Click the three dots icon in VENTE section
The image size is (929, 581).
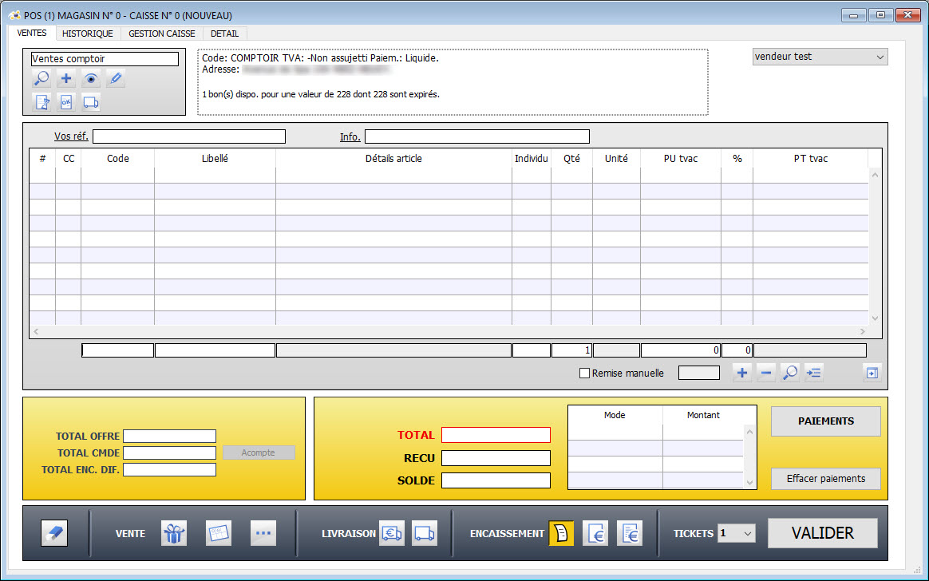point(263,533)
